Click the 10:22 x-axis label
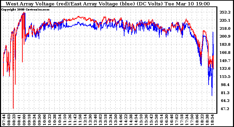This screenshot has width=234, height=127. [x=50, y=120]
